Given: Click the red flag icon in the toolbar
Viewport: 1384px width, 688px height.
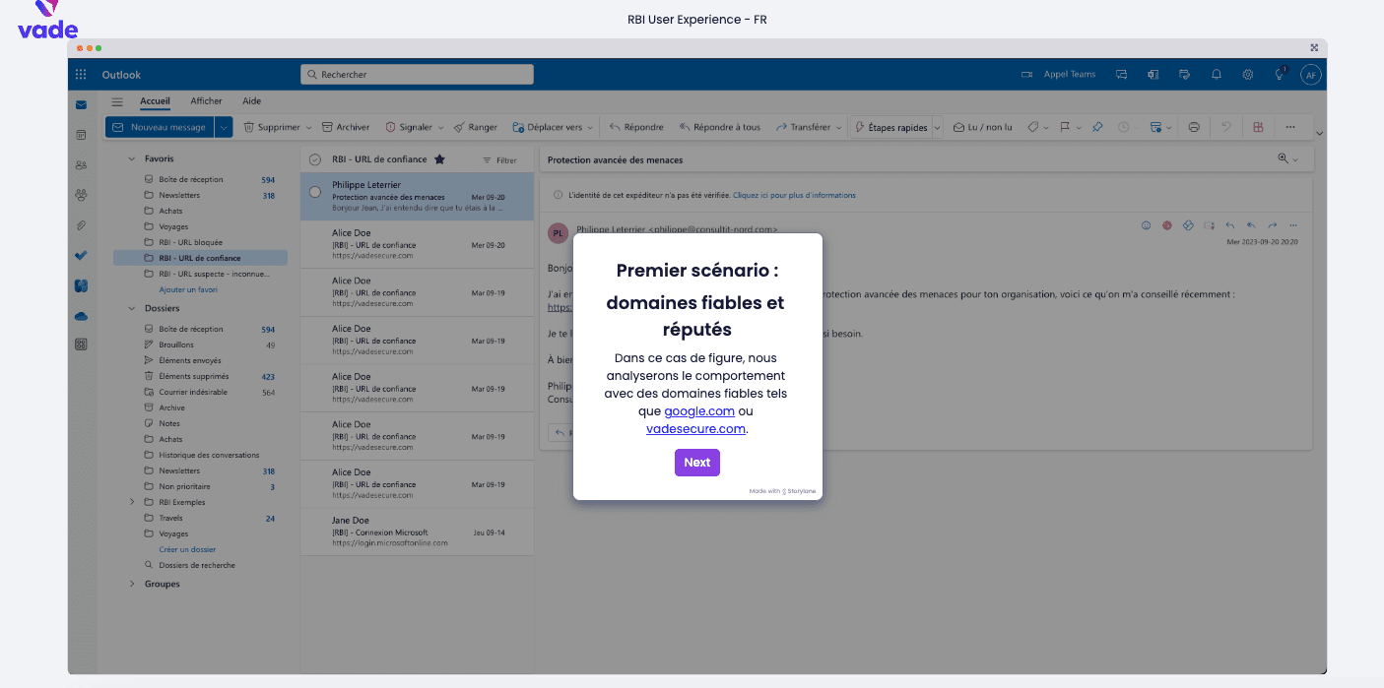Looking at the screenshot, I should pos(1065,127).
